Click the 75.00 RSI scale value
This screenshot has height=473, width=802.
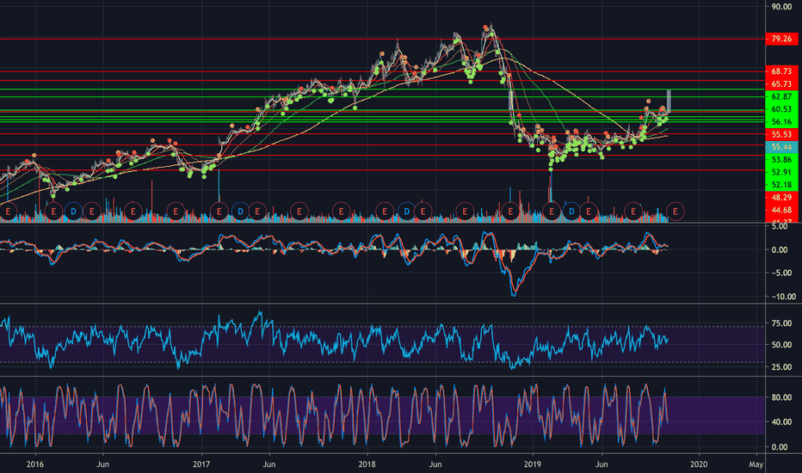click(x=781, y=323)
